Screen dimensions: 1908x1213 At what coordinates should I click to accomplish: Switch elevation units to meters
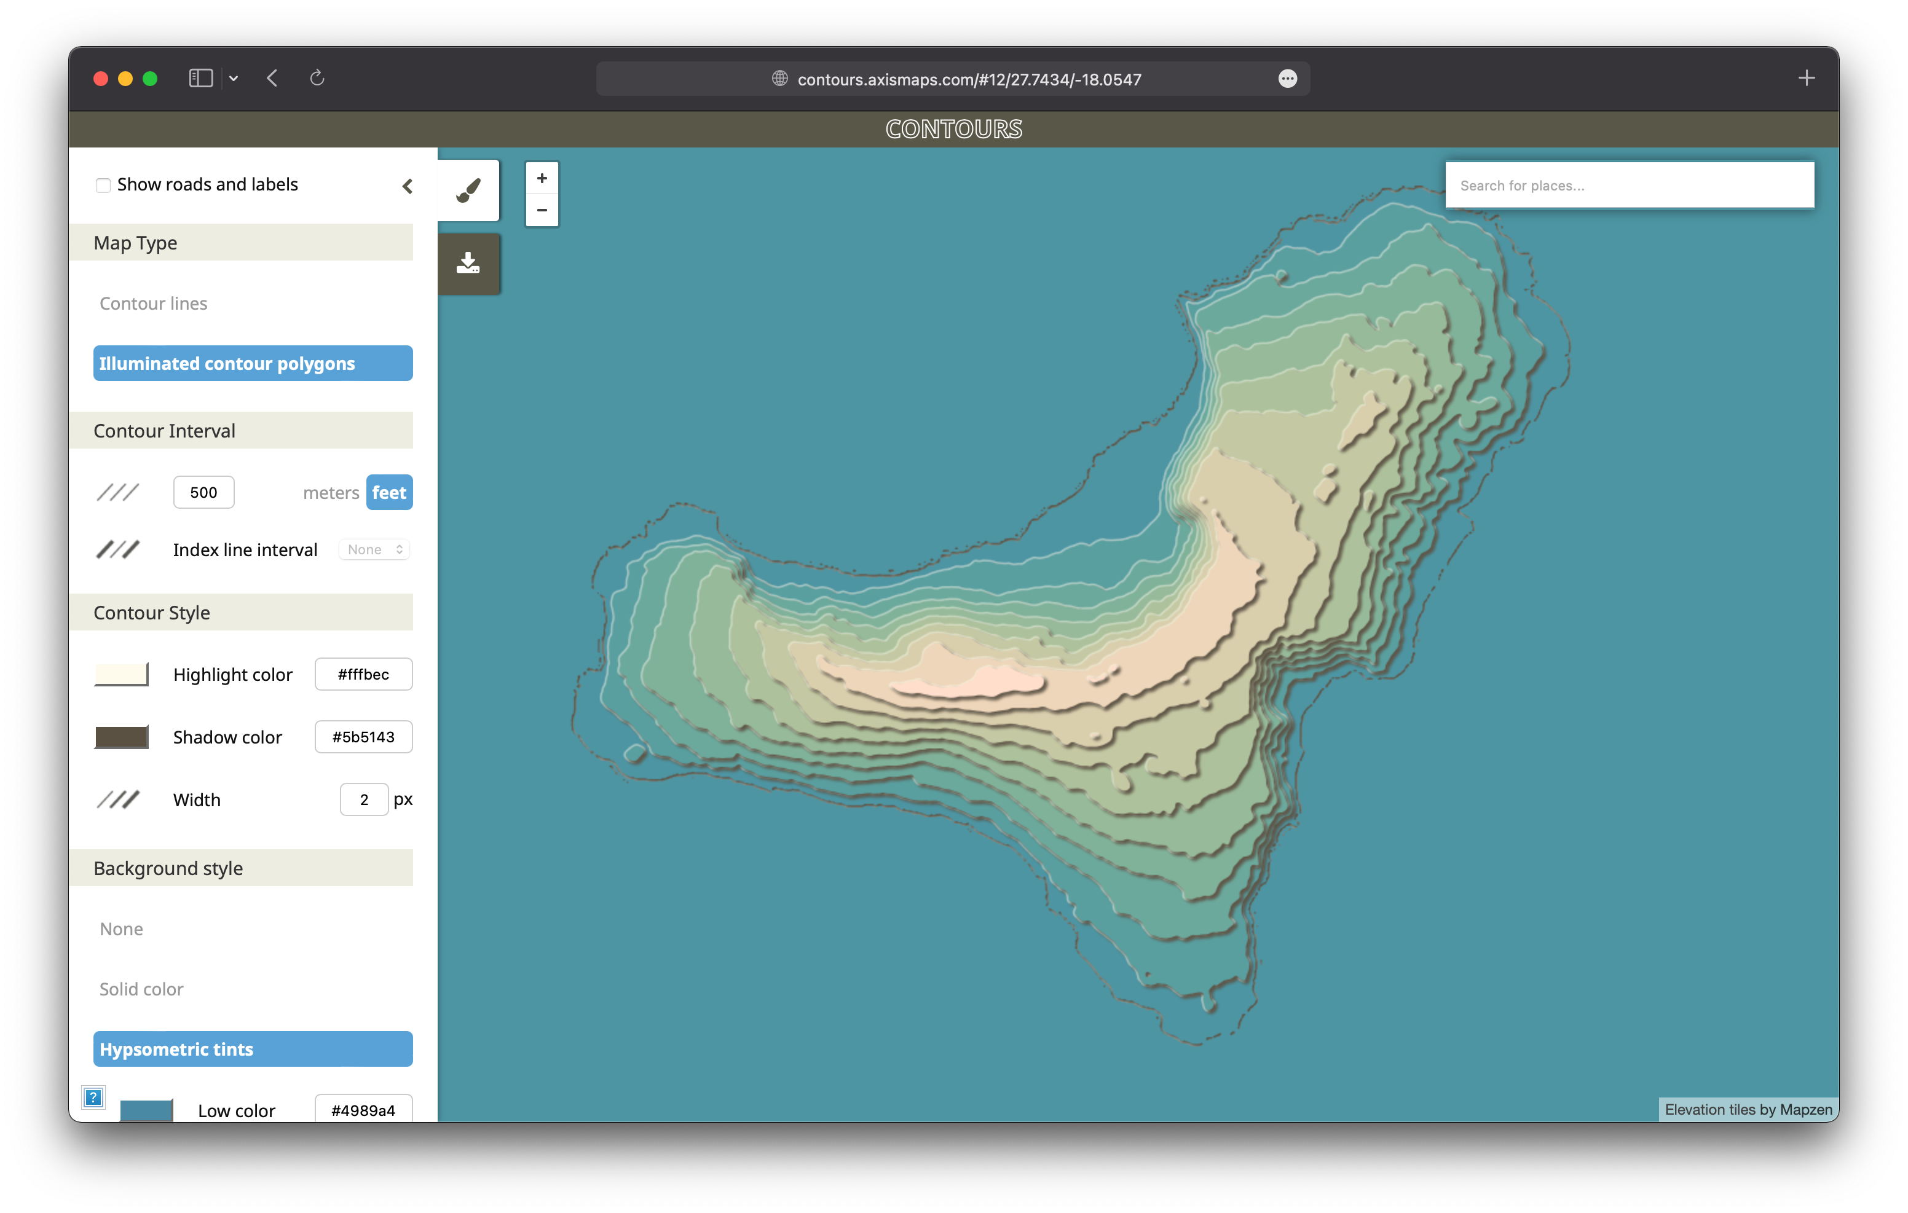[331, 492]
